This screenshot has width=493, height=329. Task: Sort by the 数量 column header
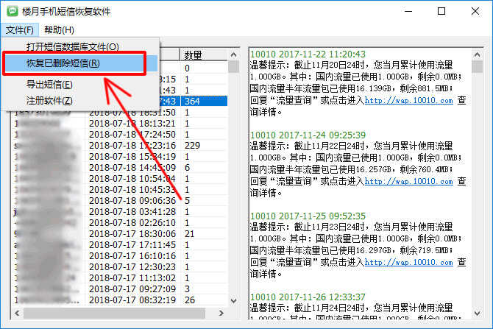(x=193, y=55)
